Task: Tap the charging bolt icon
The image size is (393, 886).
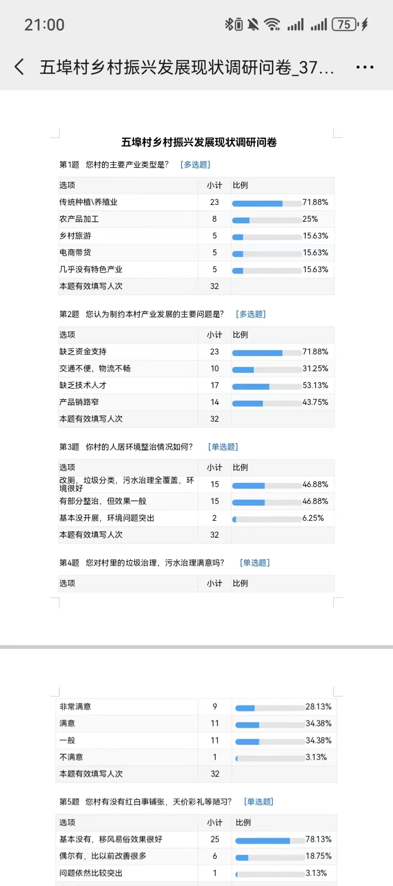Action: pyautogui.click(x=365, y=24)
